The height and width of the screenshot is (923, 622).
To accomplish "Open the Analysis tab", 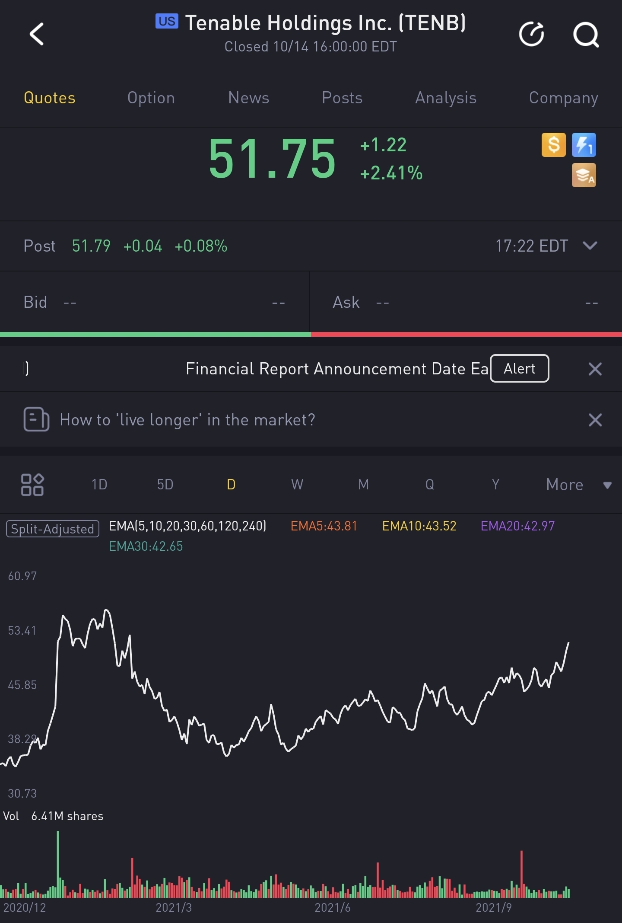I will [446, 98].
